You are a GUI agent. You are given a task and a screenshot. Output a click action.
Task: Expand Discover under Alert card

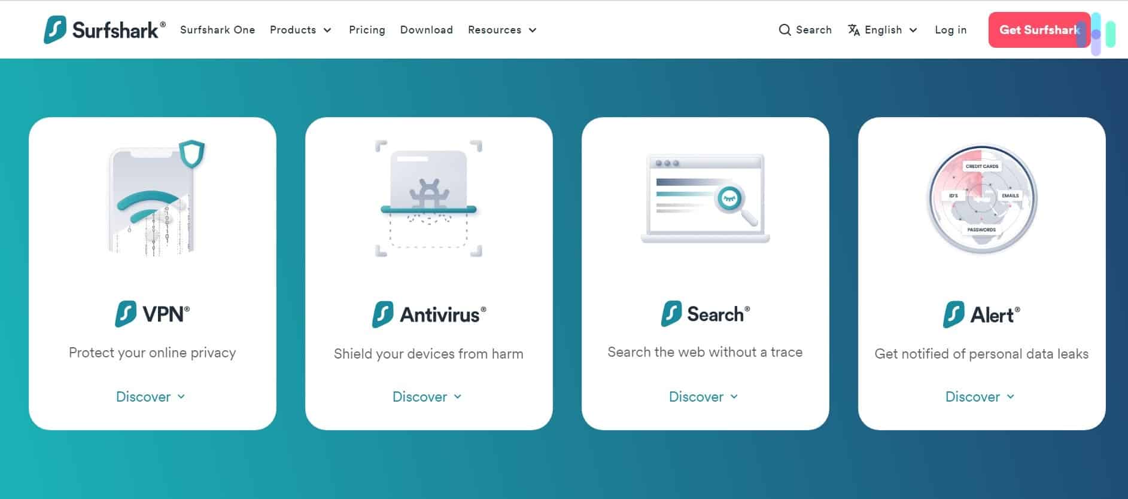[x=980, y=397]
